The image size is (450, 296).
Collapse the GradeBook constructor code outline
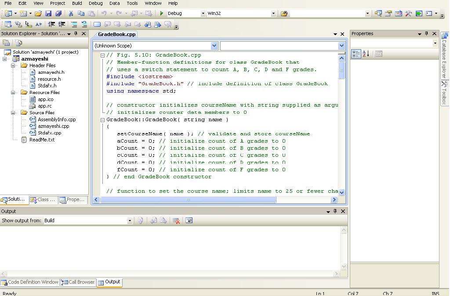coord(102,120)
